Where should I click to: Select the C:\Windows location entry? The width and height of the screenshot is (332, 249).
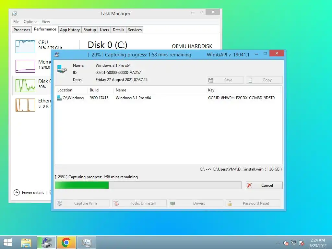pyautogui.click(x=73, y=98)
